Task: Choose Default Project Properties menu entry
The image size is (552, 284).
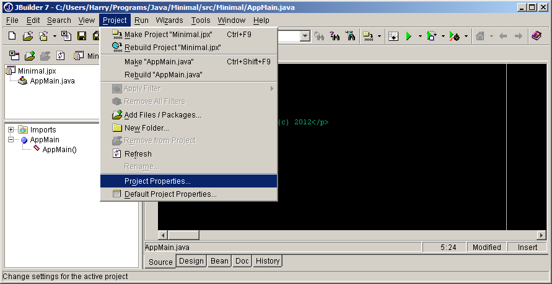Action: (189, 194)
